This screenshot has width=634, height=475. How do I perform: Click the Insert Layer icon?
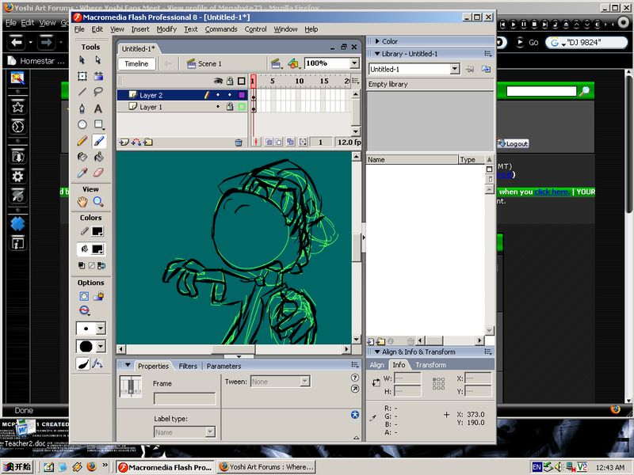click(x=124, y=142)
